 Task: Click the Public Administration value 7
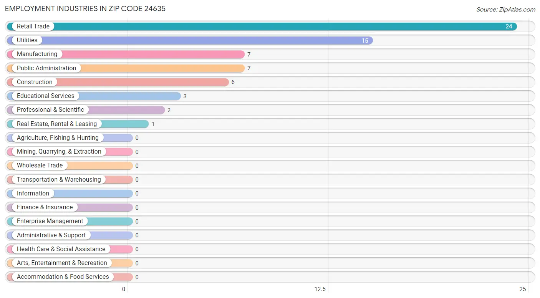click(249, 68)
